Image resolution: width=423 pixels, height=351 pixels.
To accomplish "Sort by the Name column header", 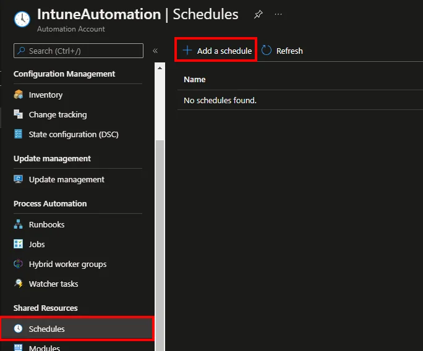I will tap(195, 80).
